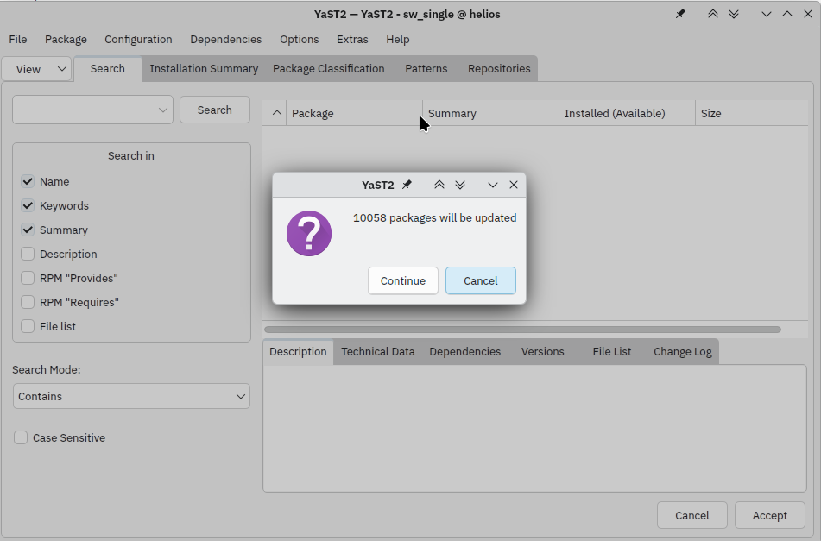Click Continue in the update dialog

point(402,280)
